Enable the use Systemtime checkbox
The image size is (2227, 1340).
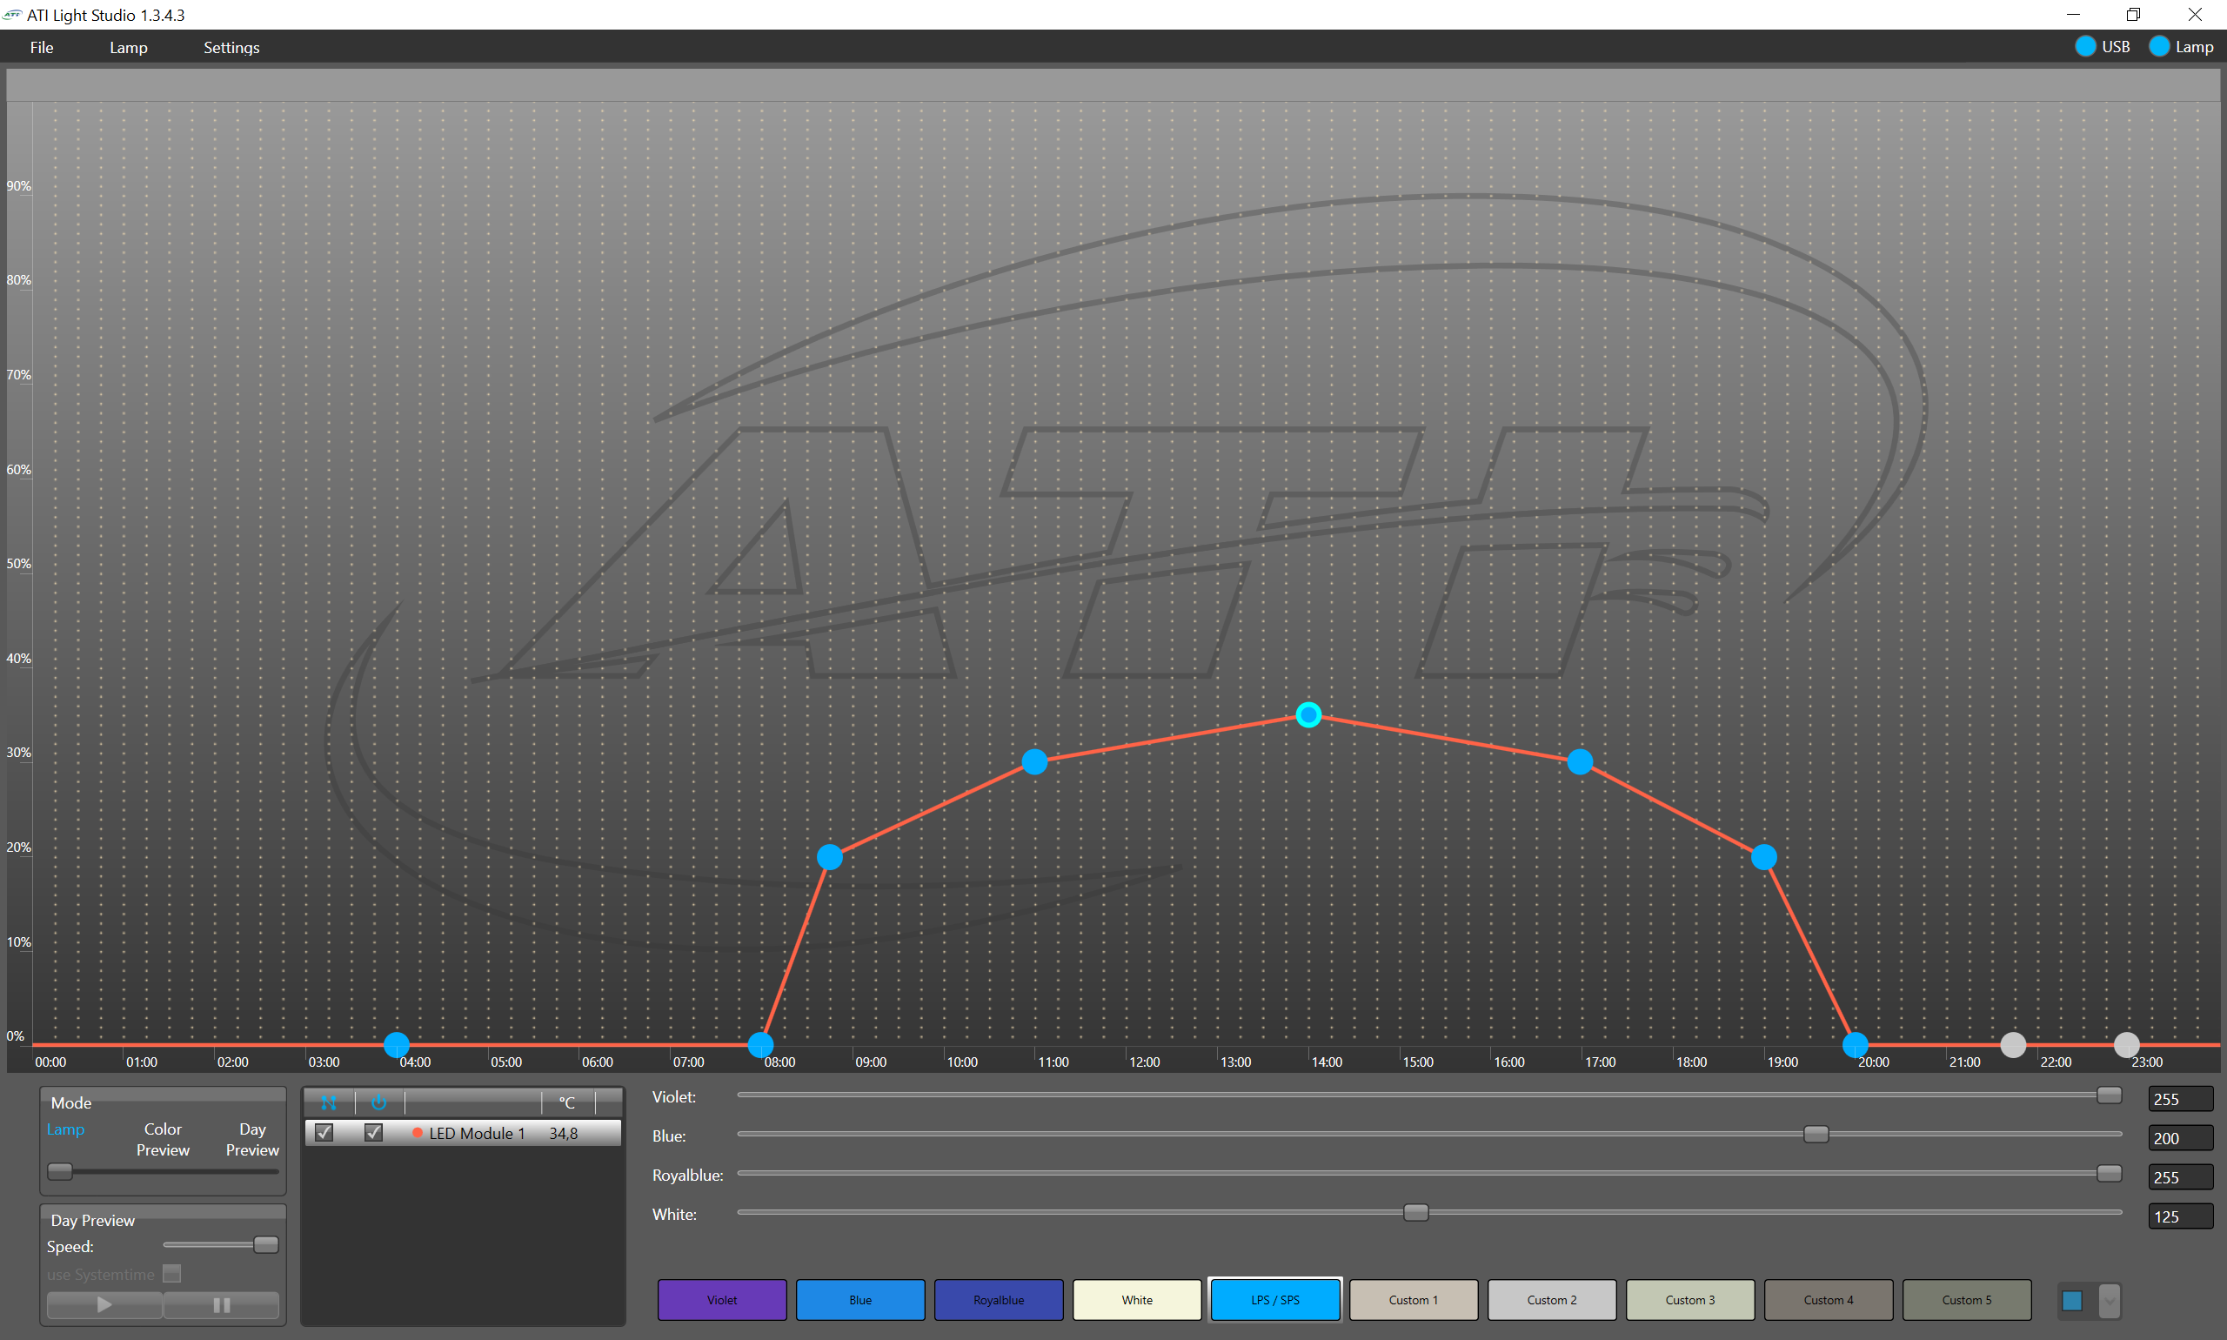[171, 1273]
